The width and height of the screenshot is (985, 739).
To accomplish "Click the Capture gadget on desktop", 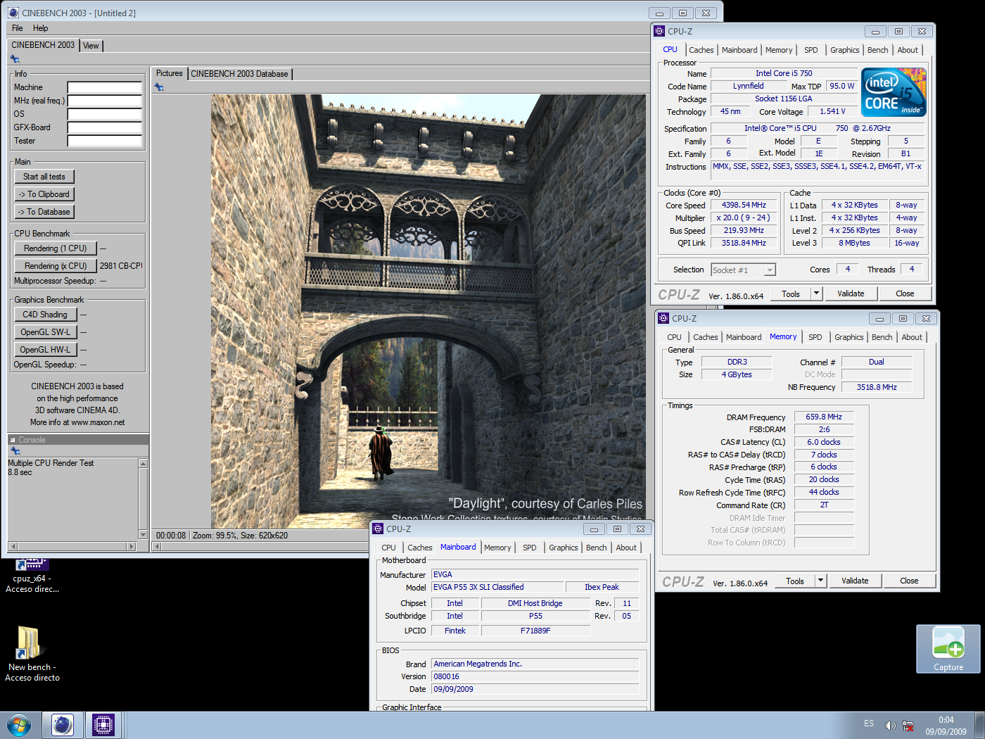I will (948, 649).
